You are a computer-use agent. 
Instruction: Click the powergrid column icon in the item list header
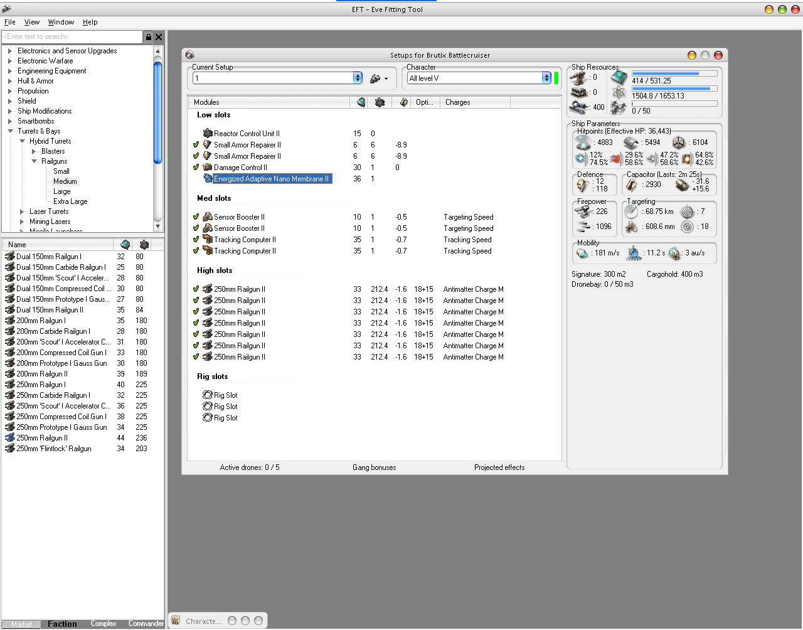pyautogui.click(x=144, y=245)
